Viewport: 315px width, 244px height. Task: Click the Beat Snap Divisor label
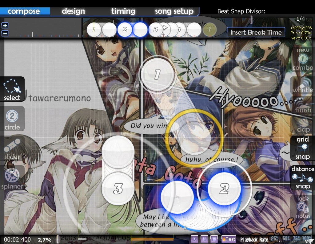(x=241, y=11)
